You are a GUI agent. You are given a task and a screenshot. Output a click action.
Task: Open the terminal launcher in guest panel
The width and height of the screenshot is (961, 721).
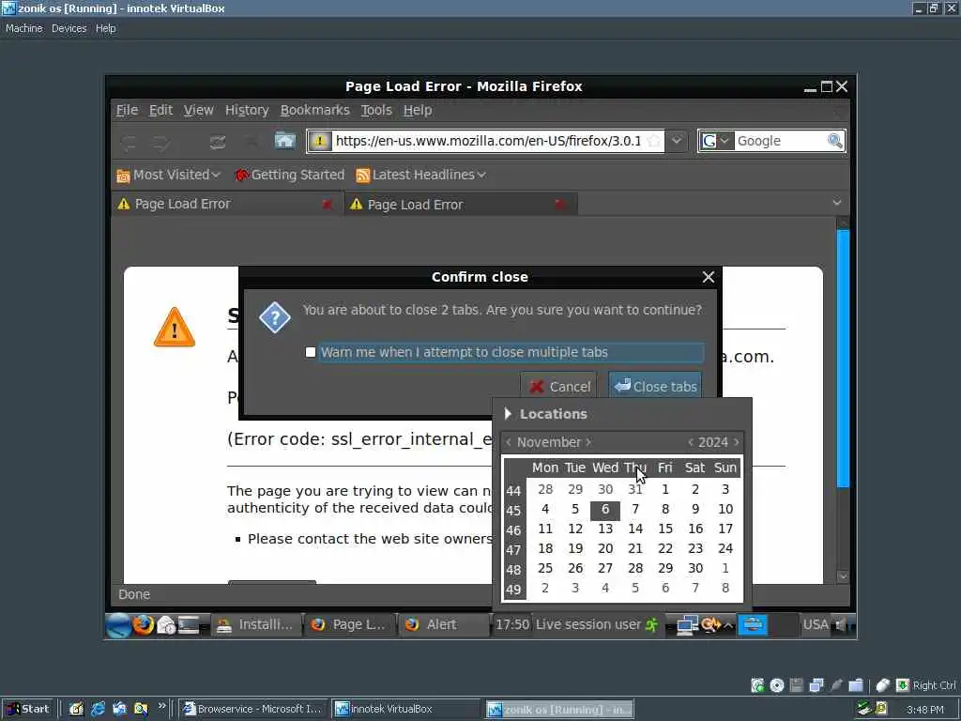tap(188, 624)
